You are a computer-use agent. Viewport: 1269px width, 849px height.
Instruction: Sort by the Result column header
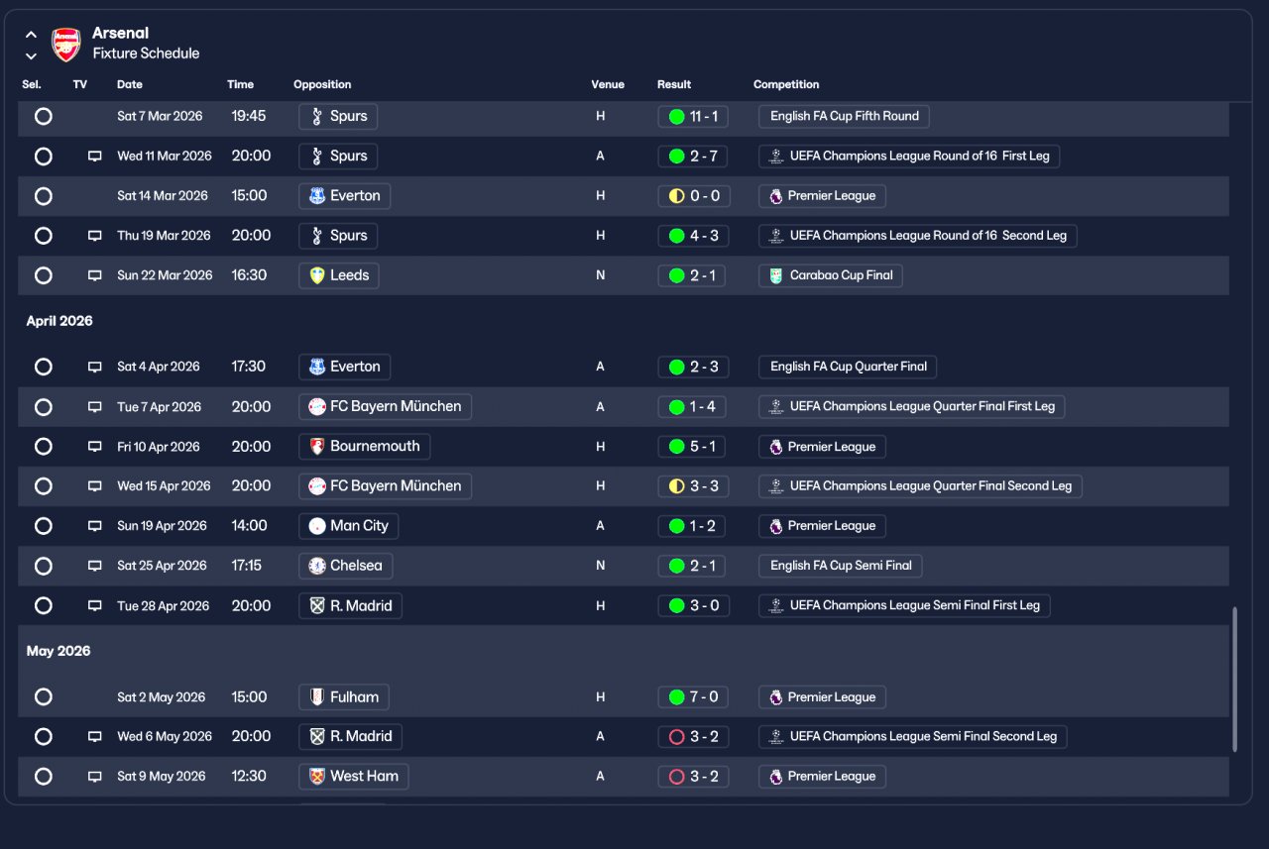coord(674,85)
